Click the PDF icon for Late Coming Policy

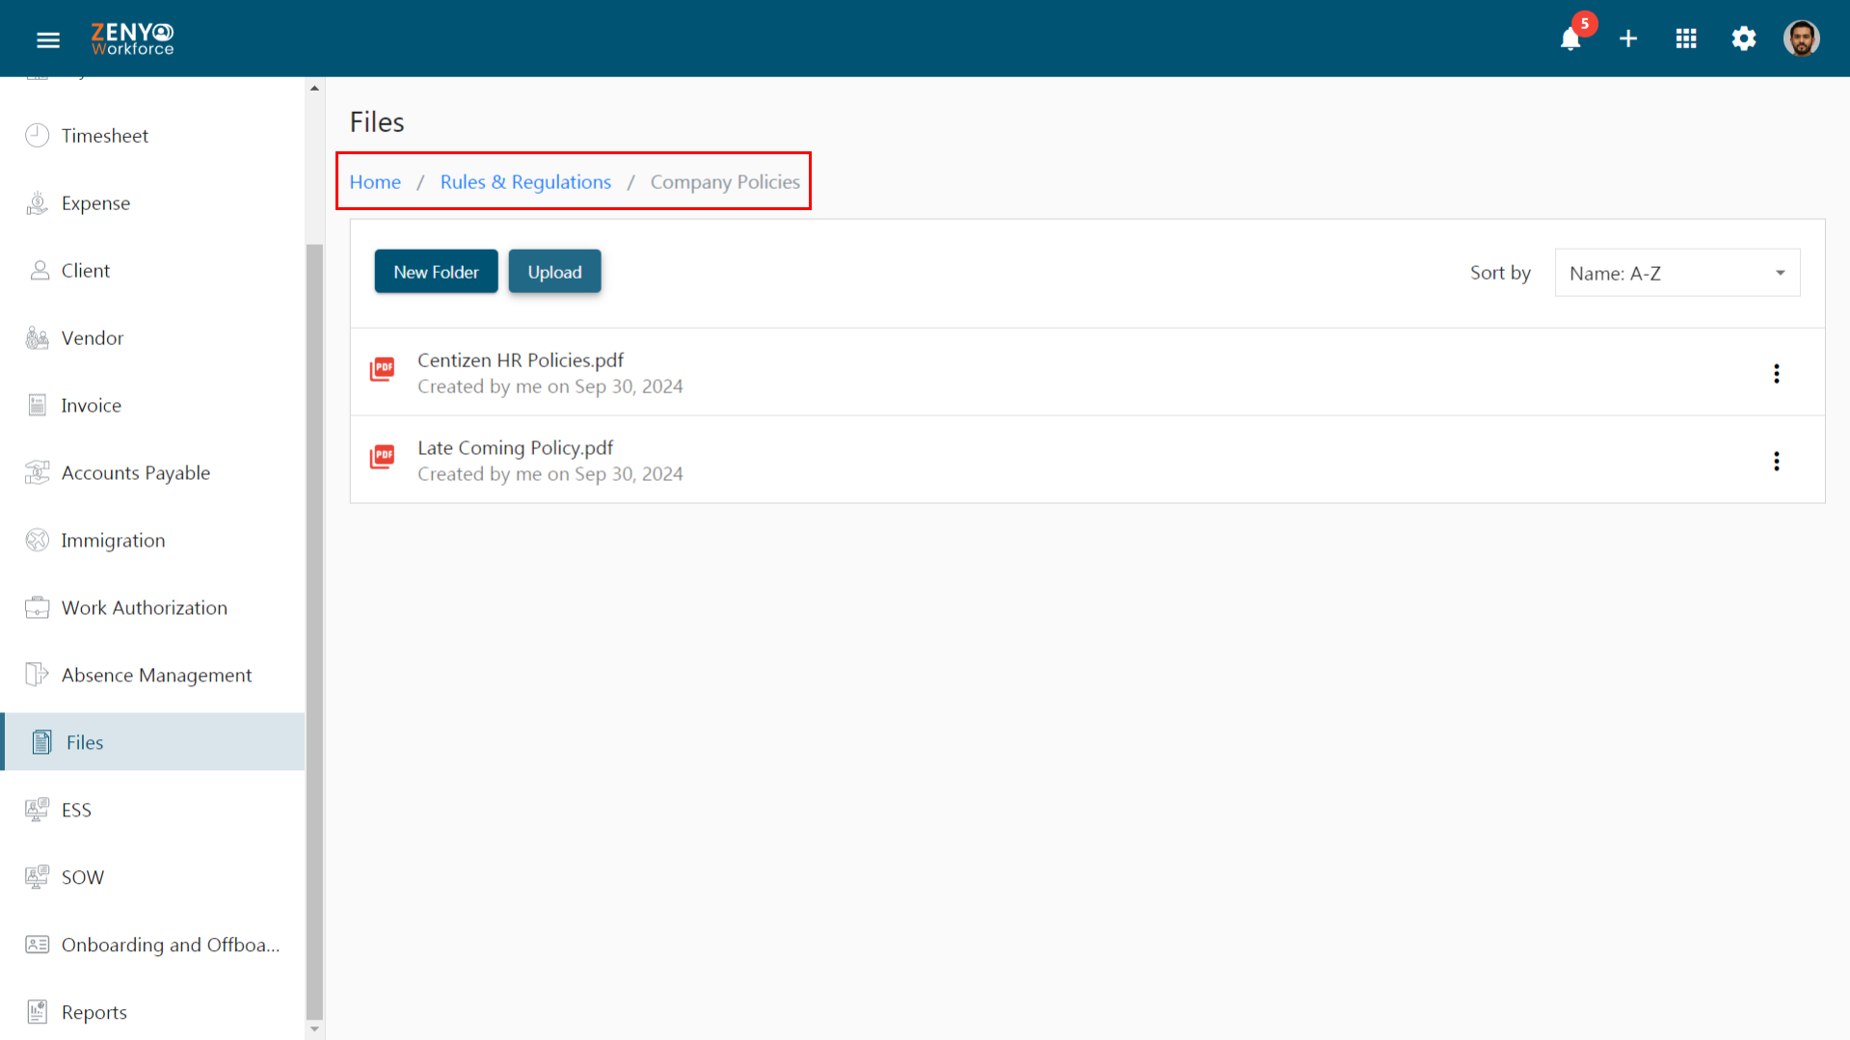tap(383, 456)
